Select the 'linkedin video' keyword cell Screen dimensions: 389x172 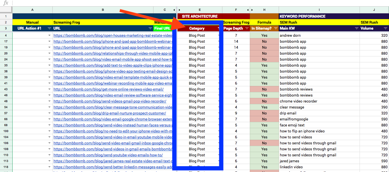pos(319,167)
